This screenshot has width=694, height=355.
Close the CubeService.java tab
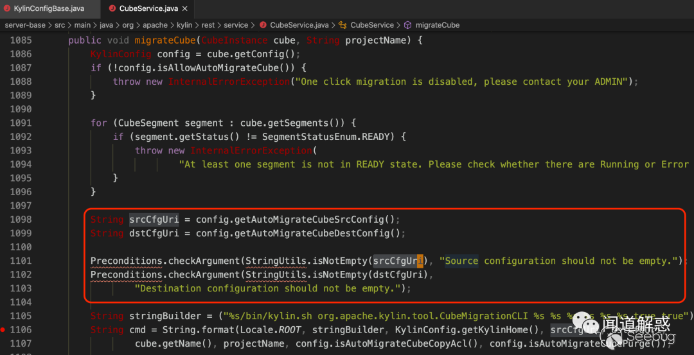(x=184, y=8)
